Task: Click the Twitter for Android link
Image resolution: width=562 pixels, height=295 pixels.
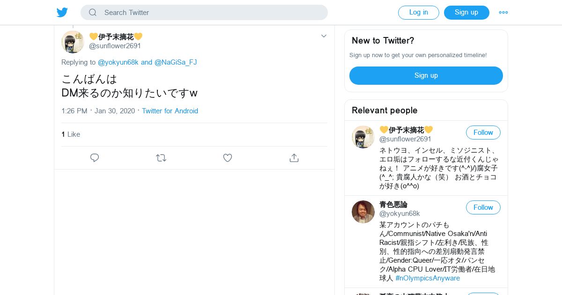Action: [x=170, y=111]
